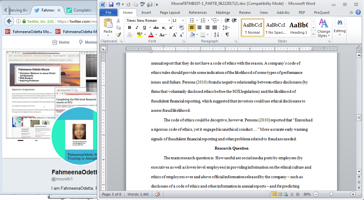This screenshot has height=200, width=364.
Task: Open the font size dropdown
Action: point(183,21)
